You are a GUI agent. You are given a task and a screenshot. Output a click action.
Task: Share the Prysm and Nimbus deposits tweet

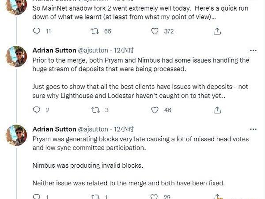point(217,110)
